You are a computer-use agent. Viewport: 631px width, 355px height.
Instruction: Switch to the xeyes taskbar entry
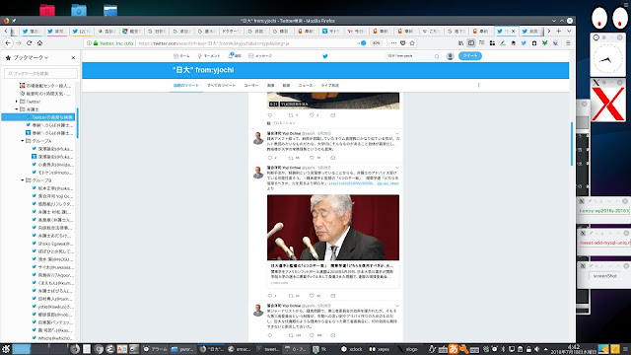click(x=379, y=349)
